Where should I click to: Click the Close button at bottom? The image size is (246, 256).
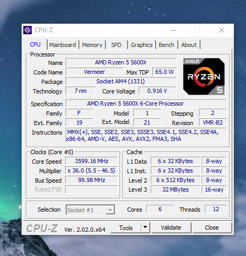tap(212, 227)
